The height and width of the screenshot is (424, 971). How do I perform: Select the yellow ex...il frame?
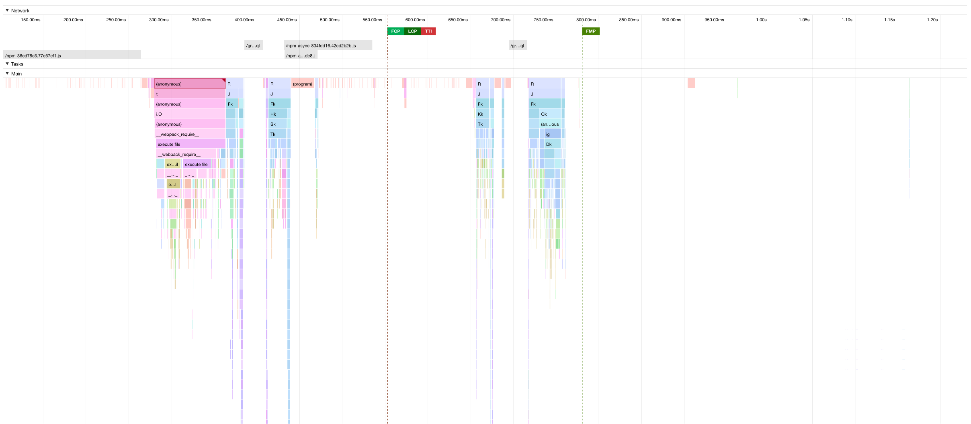(173, 164)
